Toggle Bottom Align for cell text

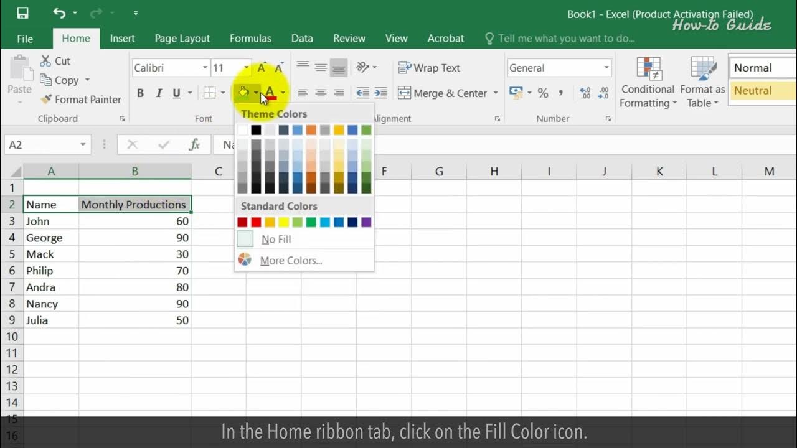tap(339, 67)
